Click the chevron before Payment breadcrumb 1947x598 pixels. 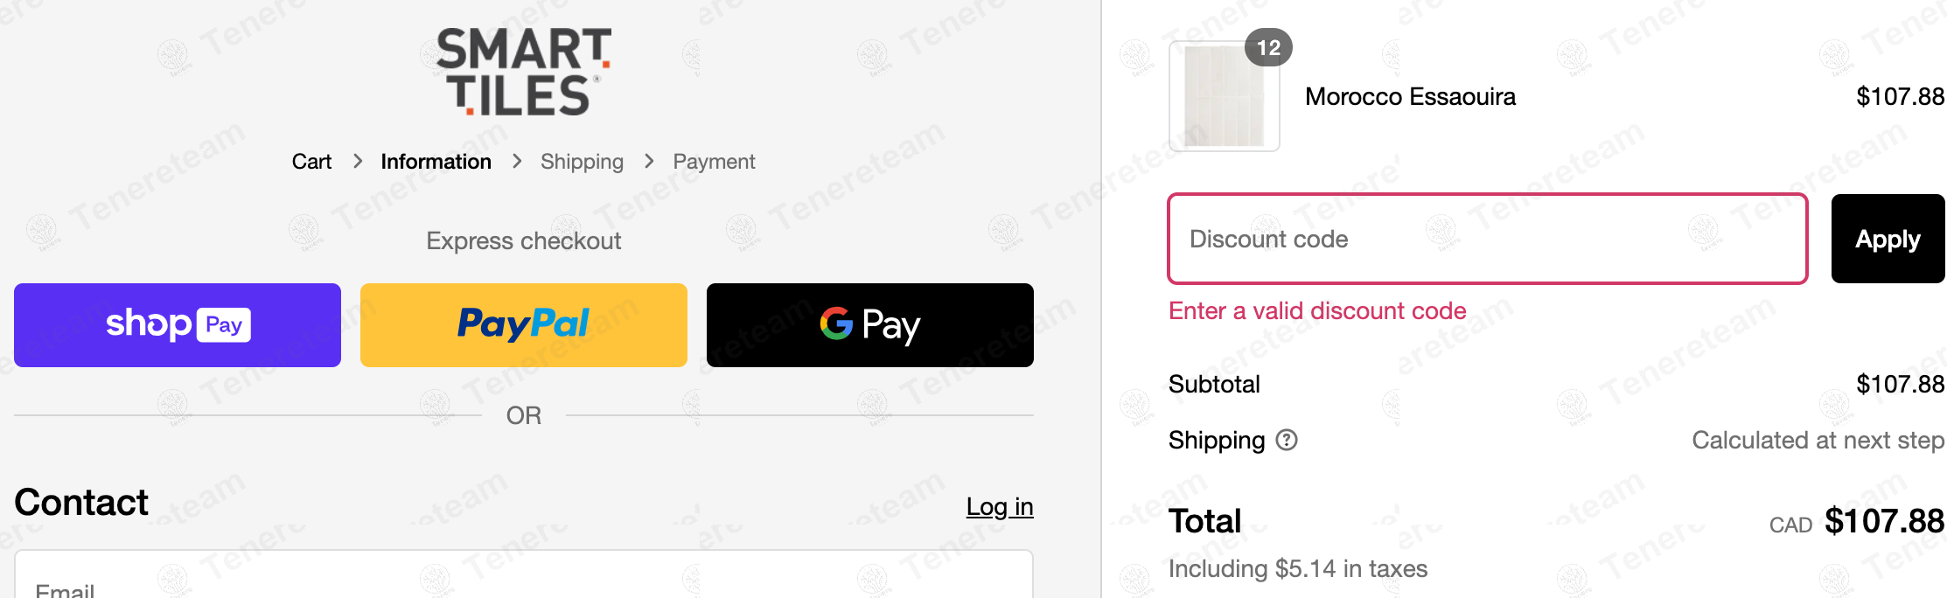(x=649, y=162)
